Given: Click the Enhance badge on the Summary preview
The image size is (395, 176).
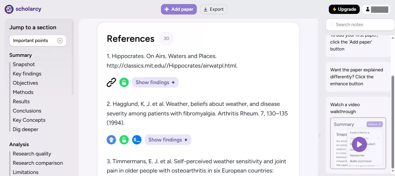Looking at the screenshot, I should [x=375, y=124].
